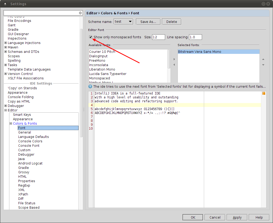Image resolution: width=273 pixels, height=223 pixels.
Task: Move selected font up arrow
Action: [263, 59]
